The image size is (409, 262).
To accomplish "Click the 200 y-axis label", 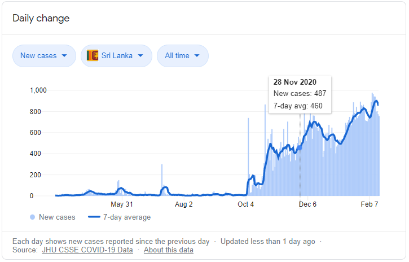I will 35,175.
